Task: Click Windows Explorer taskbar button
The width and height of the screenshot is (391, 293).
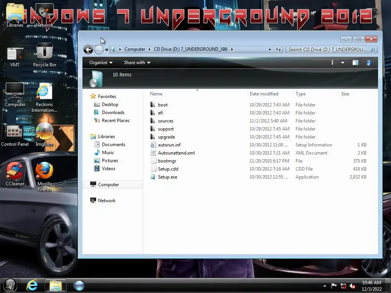Action: point(55,285)
